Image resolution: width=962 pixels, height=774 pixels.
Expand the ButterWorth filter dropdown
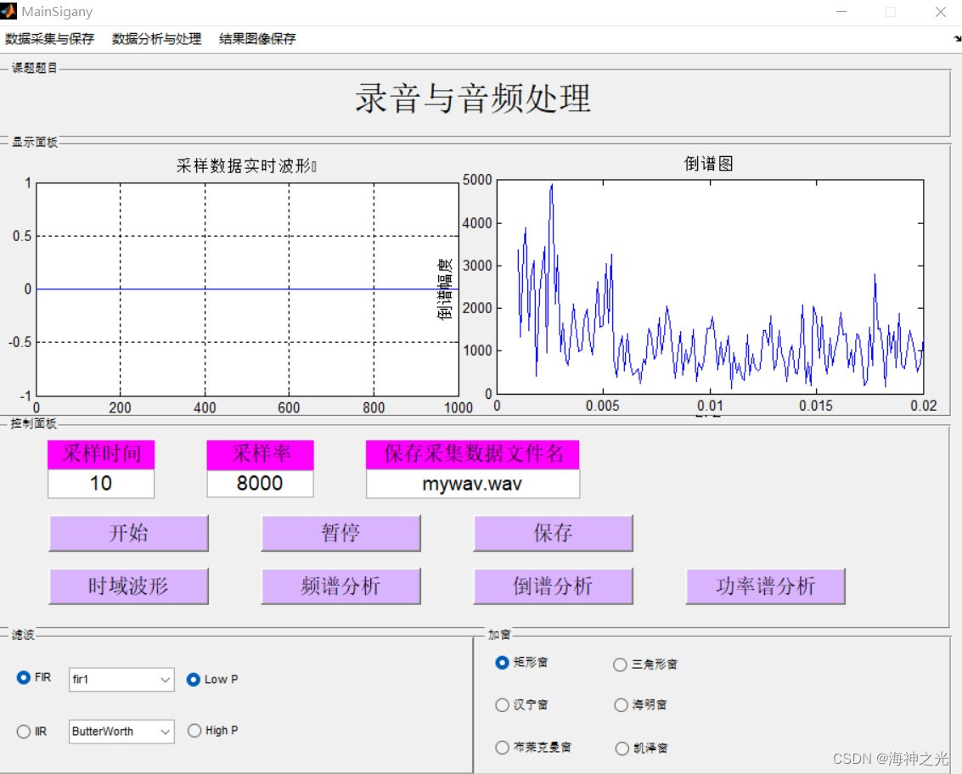click(x=121, y=732)
